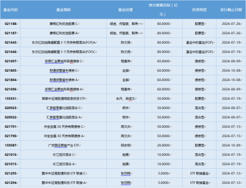Select the fund code 021294 cell
Screen dimensions: 246x188
tap(11, 183)
